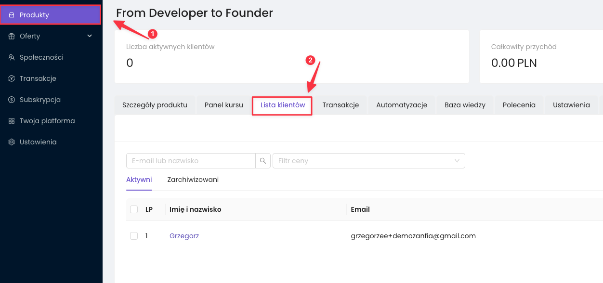Image resolution: width=603 pixels, height=283 pixels.
Task: Click the Twoja platforma grid icon
Action: (x=12, y=121)
